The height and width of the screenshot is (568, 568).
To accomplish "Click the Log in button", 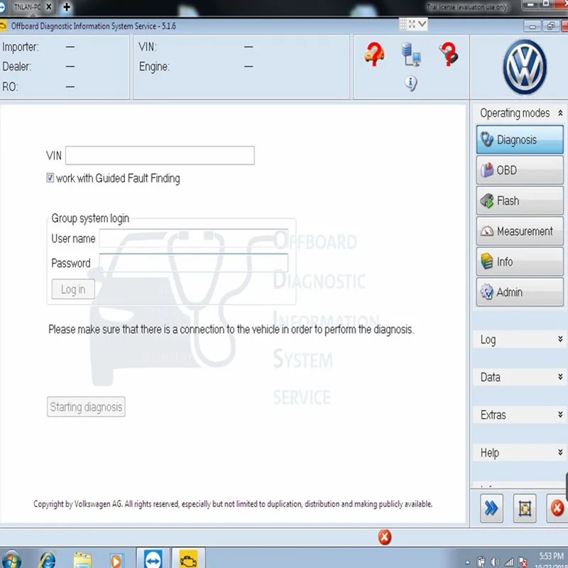I will 73,290.
